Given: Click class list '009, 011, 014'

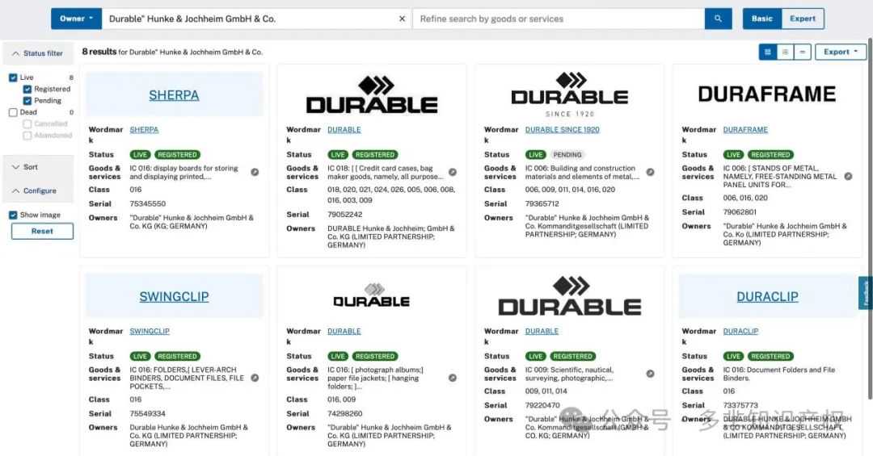Looking at the screenshot, I should click(x=546, y=391).
